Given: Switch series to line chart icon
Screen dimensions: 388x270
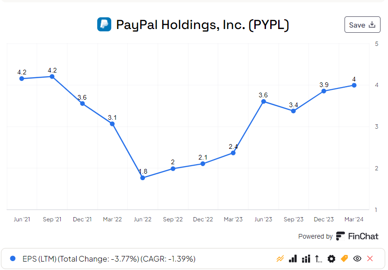Looking at the screenshot, I should (280, 259).
